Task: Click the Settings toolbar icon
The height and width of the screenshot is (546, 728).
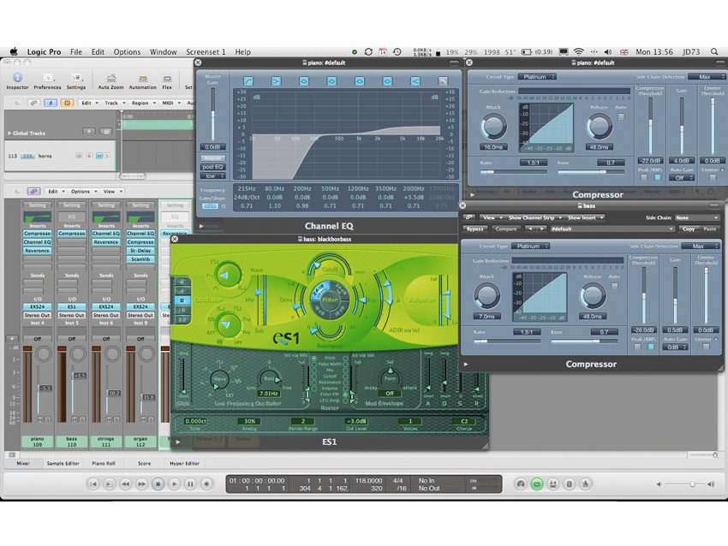Action: click(76, 80)
